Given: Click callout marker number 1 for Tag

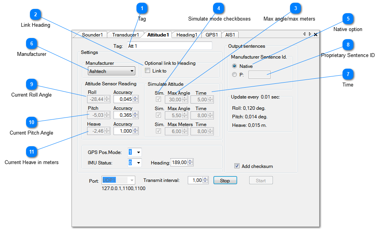Looking at the screenshot, I should tap(142, 8).
